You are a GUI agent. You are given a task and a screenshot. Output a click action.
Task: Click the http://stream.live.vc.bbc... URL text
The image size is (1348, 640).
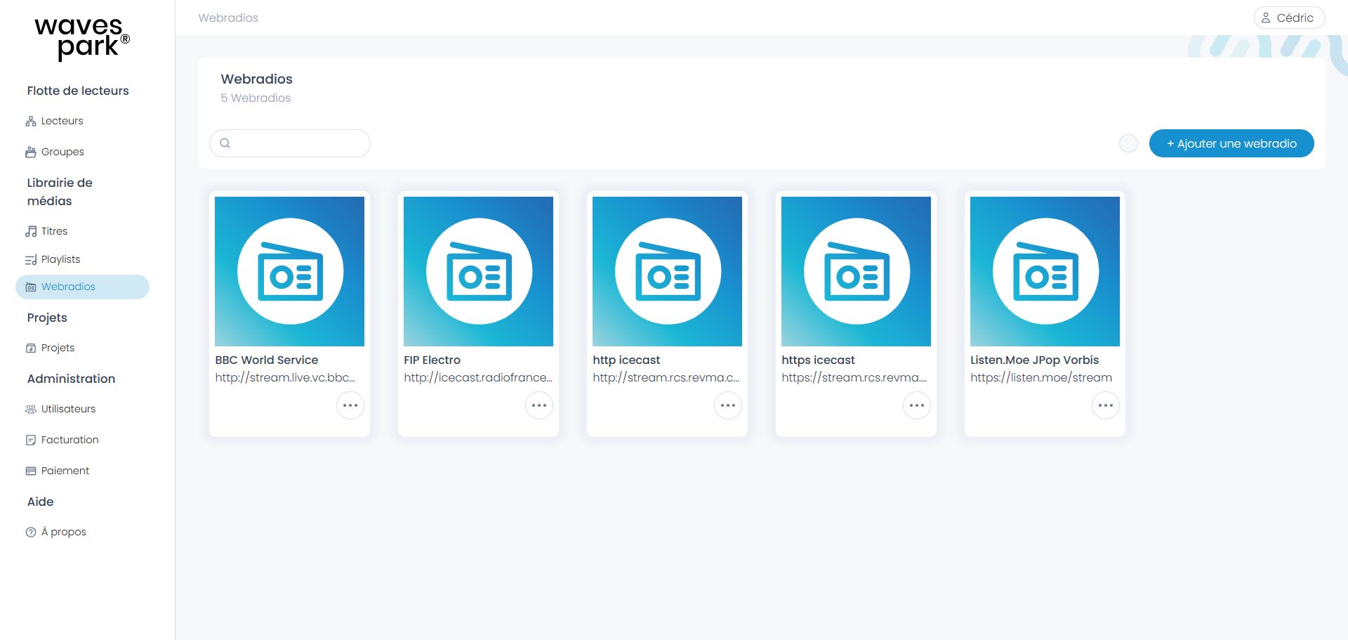point(285,377)
